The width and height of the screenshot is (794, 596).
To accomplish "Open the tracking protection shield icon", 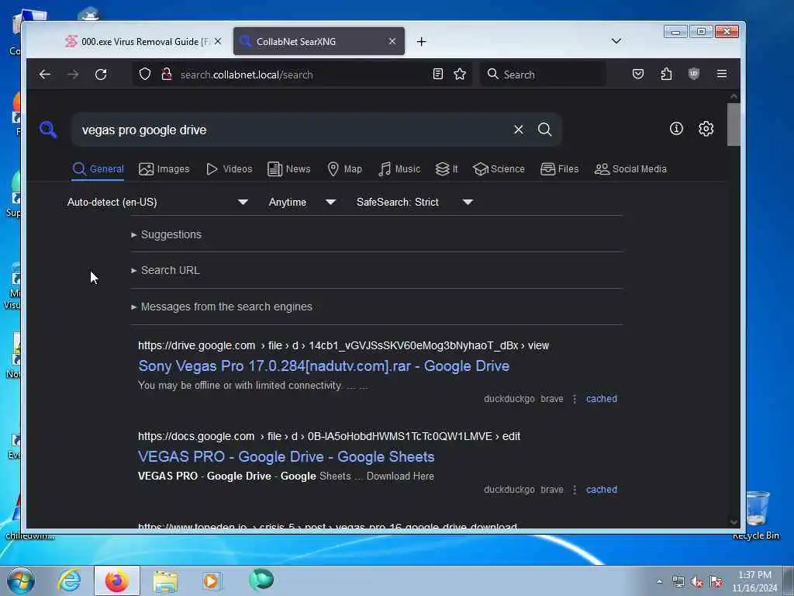I will click(145, 74).
